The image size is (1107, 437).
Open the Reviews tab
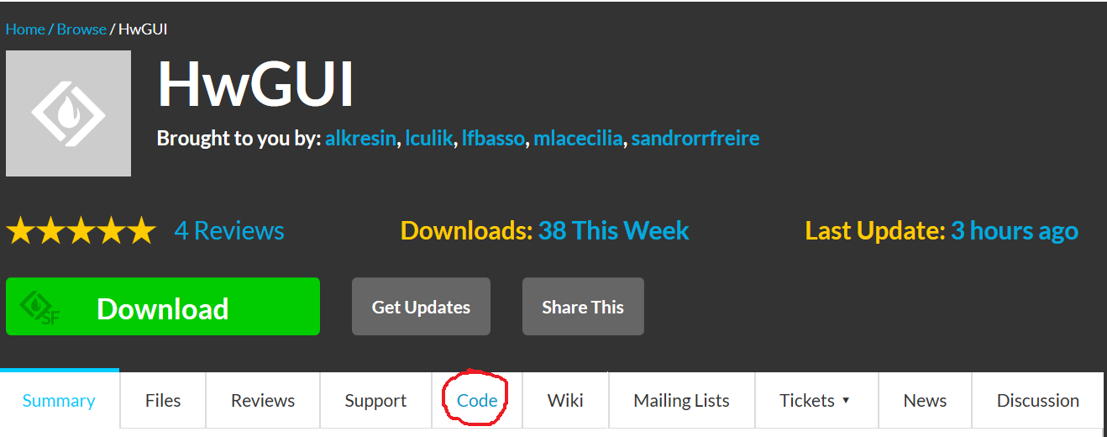pos(263,401)
